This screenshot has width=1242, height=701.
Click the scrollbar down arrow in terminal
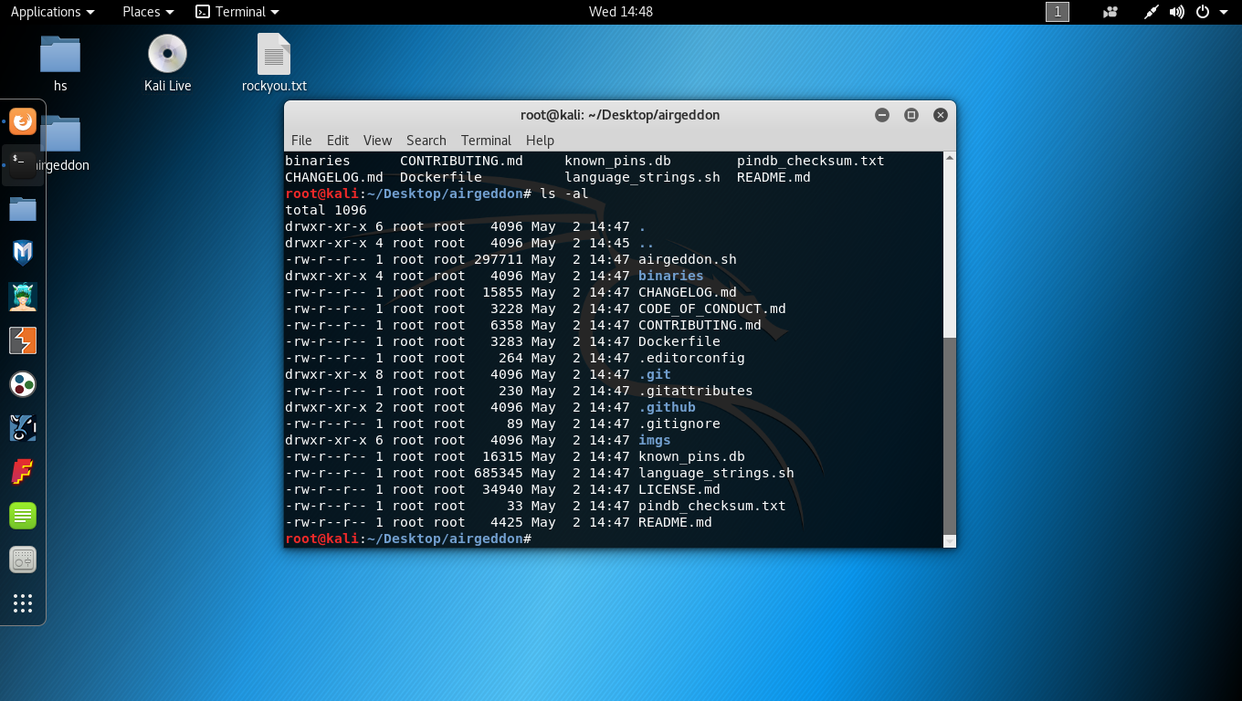click(950, 541)
